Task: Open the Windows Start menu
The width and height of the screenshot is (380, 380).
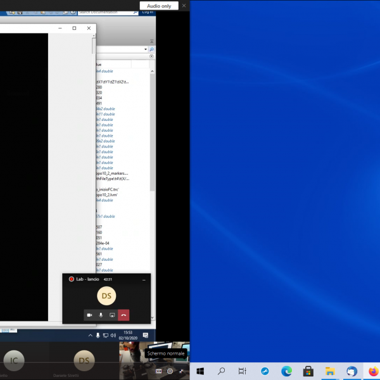Action: [201, 371]
